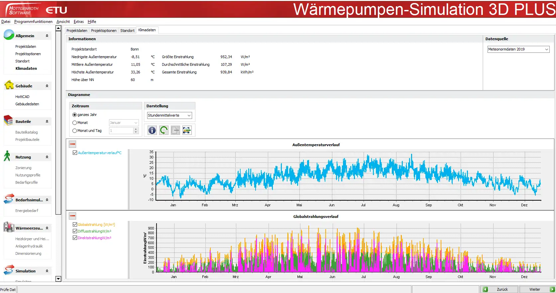Open the Stundenmittelwerte display dropdown

click(169, 115)
